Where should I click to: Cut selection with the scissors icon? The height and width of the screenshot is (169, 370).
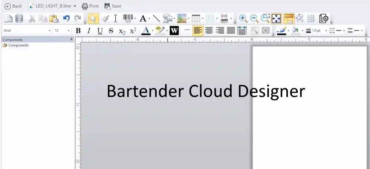pos(32,18)
